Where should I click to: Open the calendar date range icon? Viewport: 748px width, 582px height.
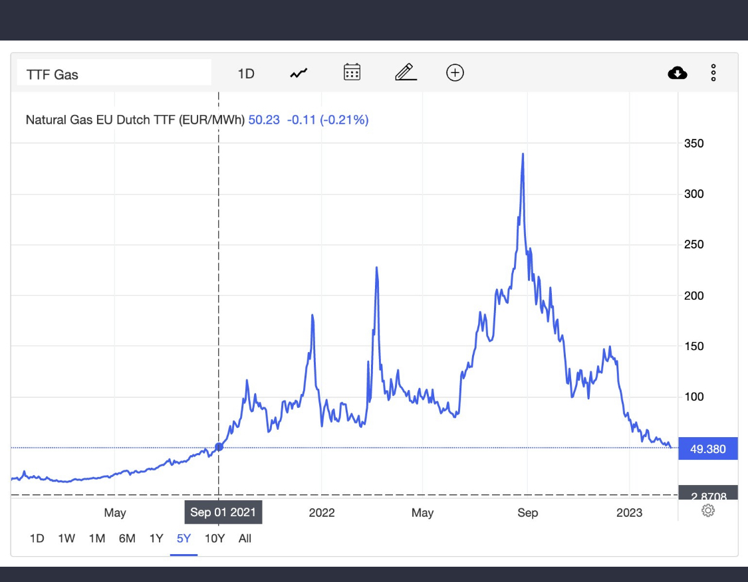352,72
